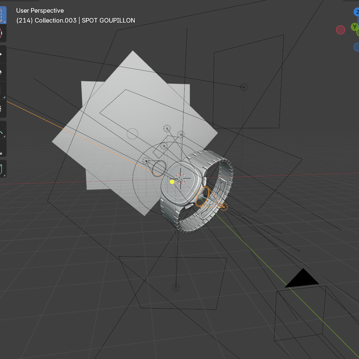Image resolution: width=359 pixels, height=359 pixels.
Task: Snap view using red negative X gizmo circle
Action: click(340, 30)
